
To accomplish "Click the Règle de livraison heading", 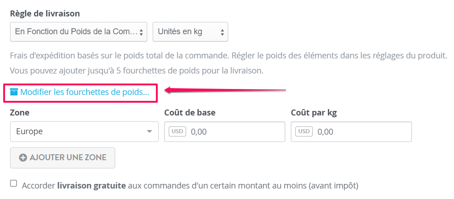I will coord(45,13).
